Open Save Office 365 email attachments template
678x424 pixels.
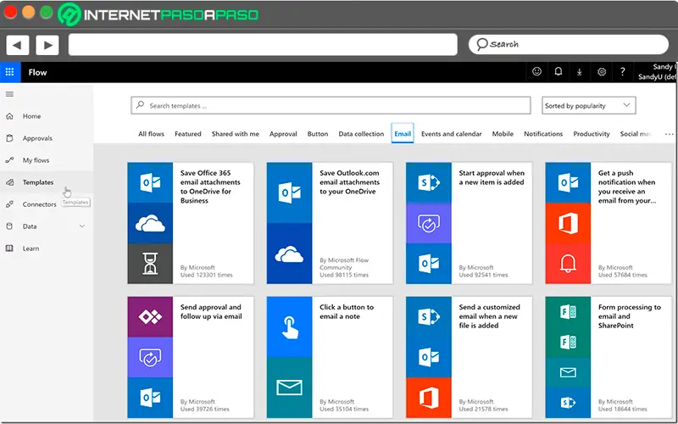(x=191, y=223)
